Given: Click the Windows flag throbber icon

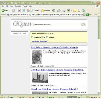Looking at the screenshot, I should pyautogui.click(x=97, y=6).
